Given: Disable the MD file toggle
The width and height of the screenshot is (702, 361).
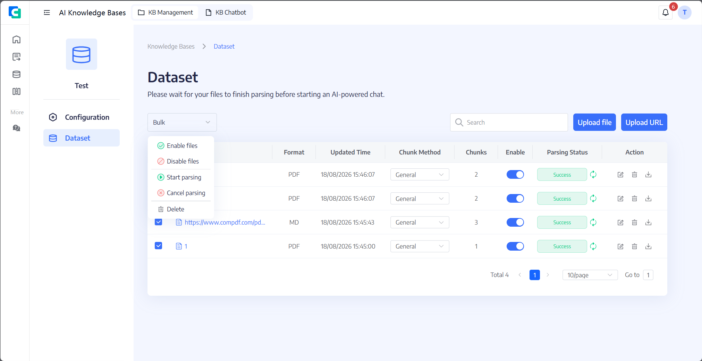Looking at the screenshot, I should coord(515,223).
